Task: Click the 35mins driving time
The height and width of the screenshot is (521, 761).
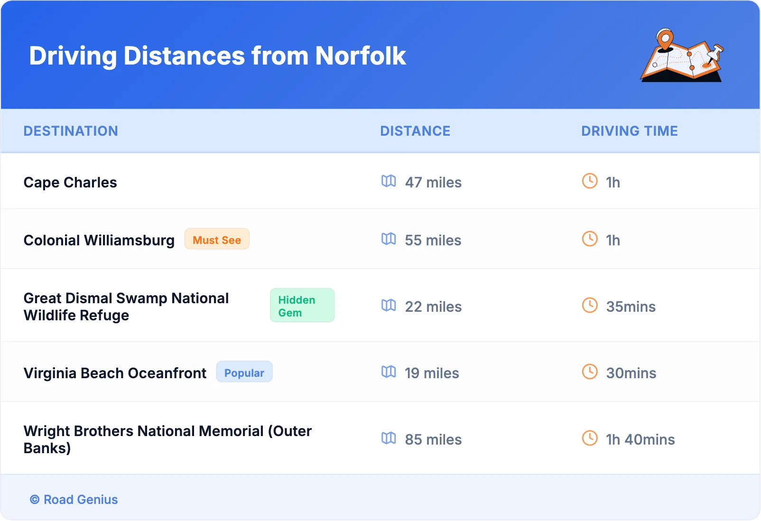Action: [x=631, y=307]
